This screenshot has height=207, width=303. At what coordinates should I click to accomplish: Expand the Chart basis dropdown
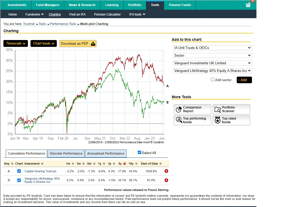[44, 43]
